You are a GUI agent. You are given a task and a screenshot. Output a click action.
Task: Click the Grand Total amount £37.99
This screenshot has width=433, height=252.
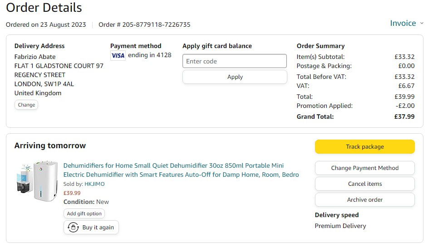(404, 116)
